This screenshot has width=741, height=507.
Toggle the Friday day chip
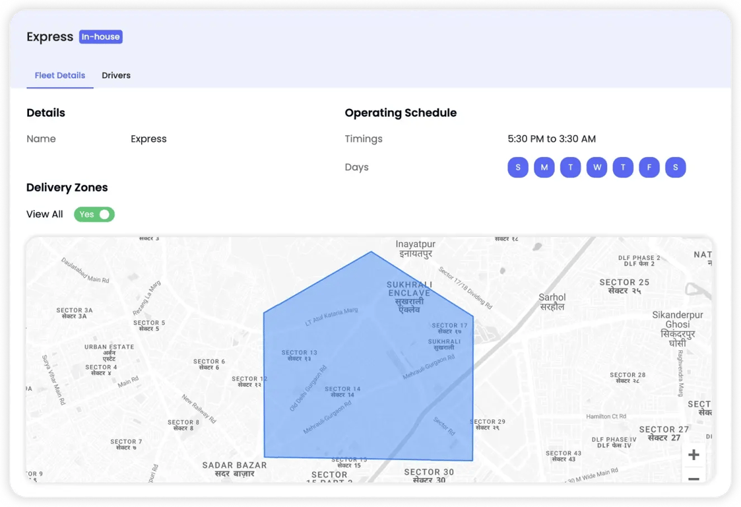coord(649,168)
